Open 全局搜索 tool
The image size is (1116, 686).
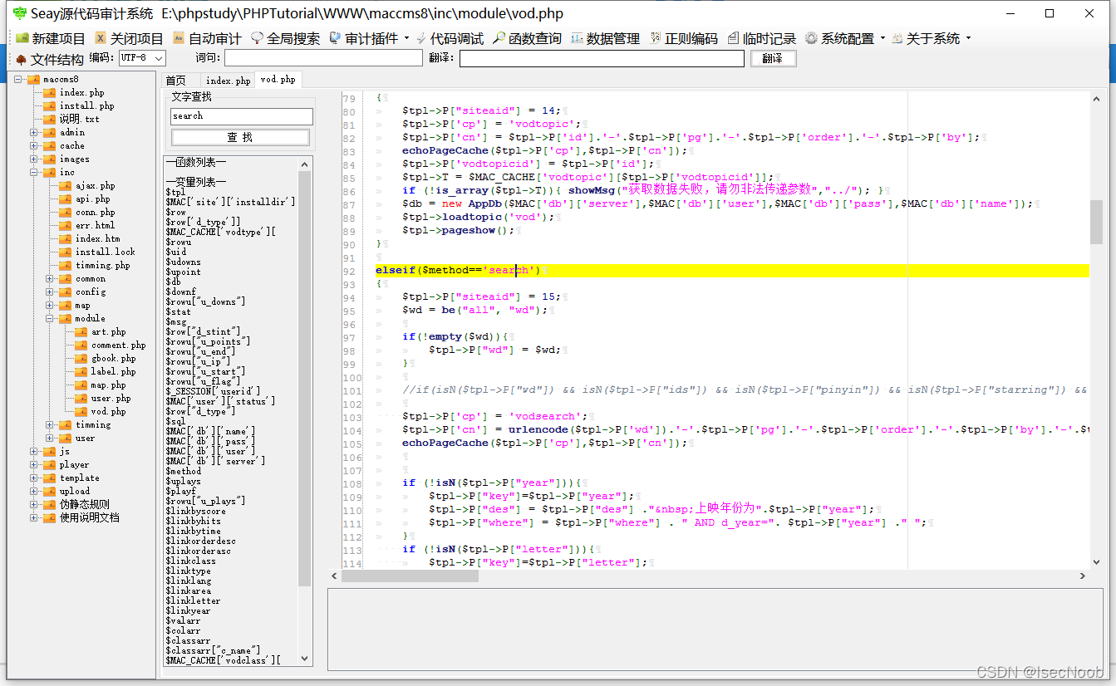pyautogui.click(x=285, y=38)
